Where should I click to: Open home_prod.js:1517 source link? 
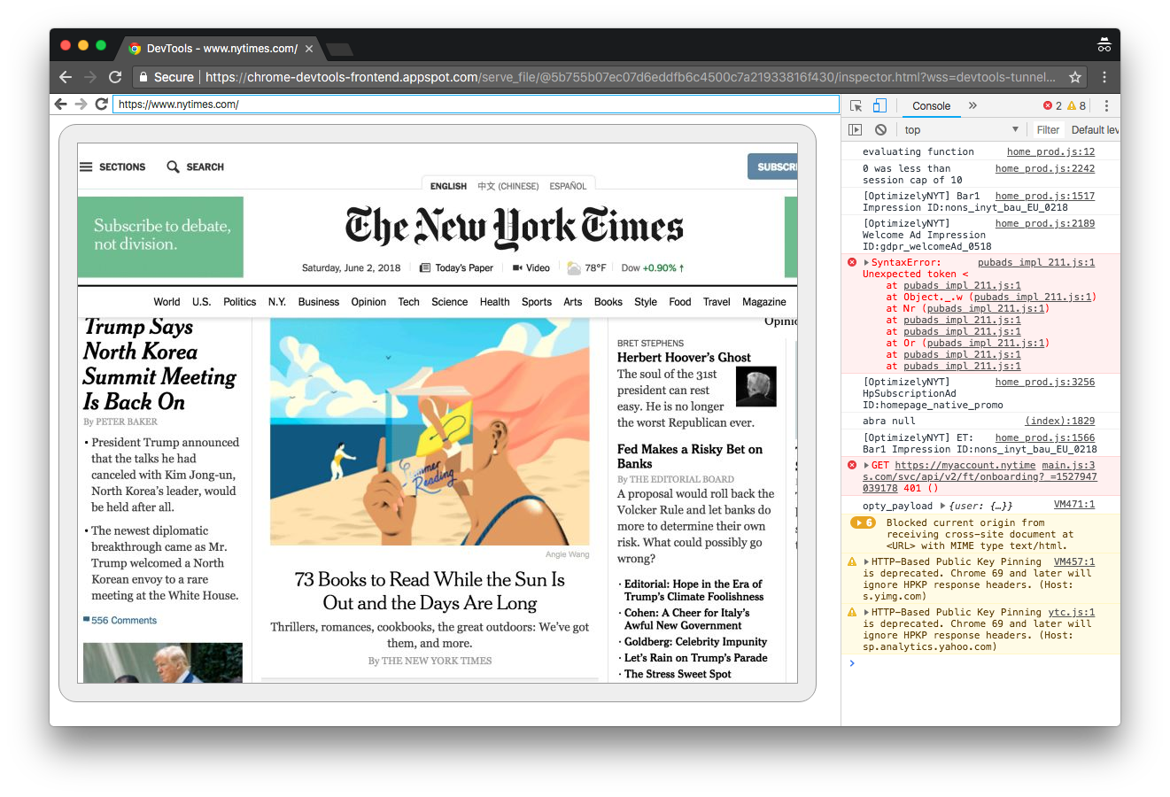point(1045,196)
